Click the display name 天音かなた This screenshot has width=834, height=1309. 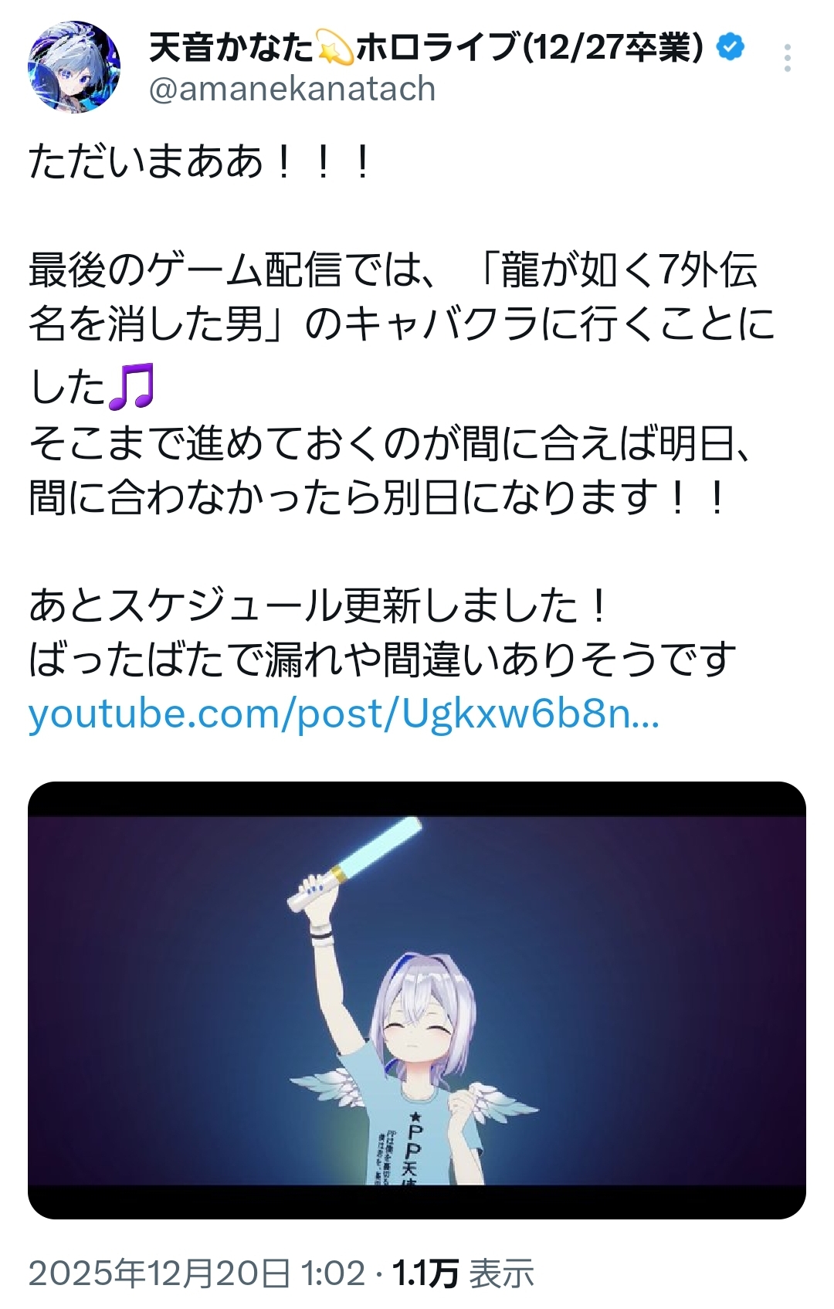231,48
